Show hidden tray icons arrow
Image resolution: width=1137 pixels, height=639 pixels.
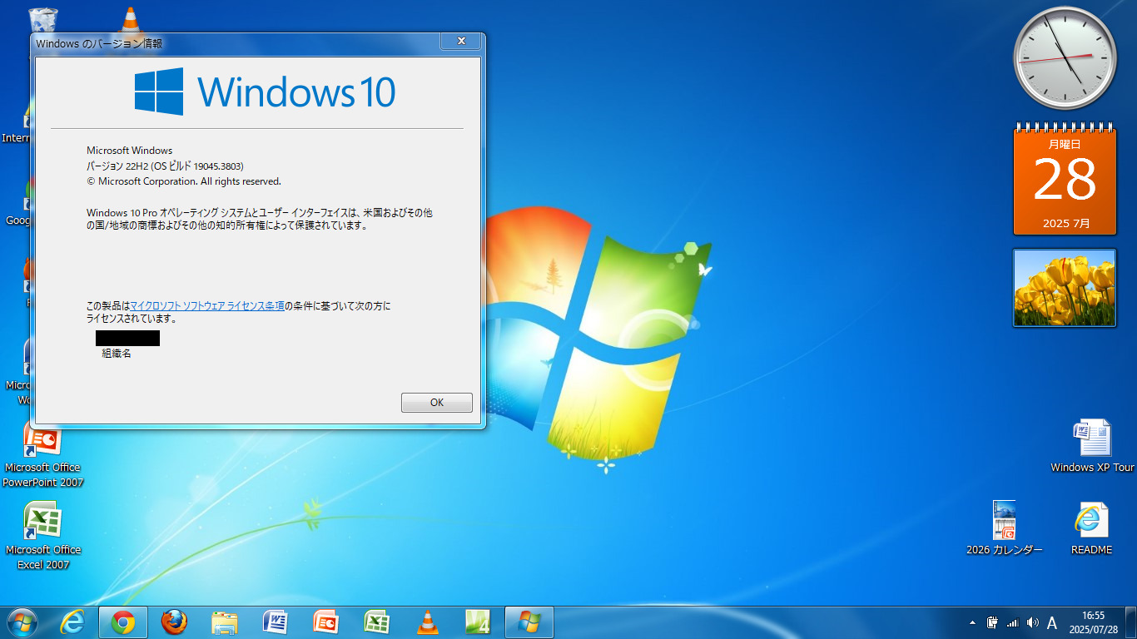point(972,622)
